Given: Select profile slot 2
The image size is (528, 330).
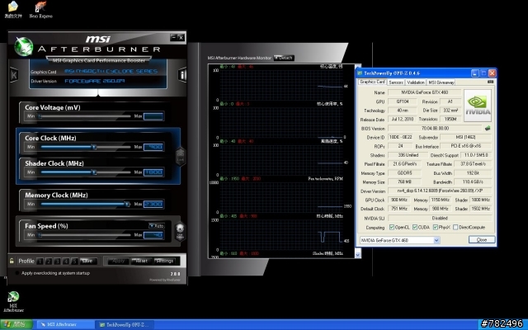Looking at the screenshot, I should click(x=49, y=262).
